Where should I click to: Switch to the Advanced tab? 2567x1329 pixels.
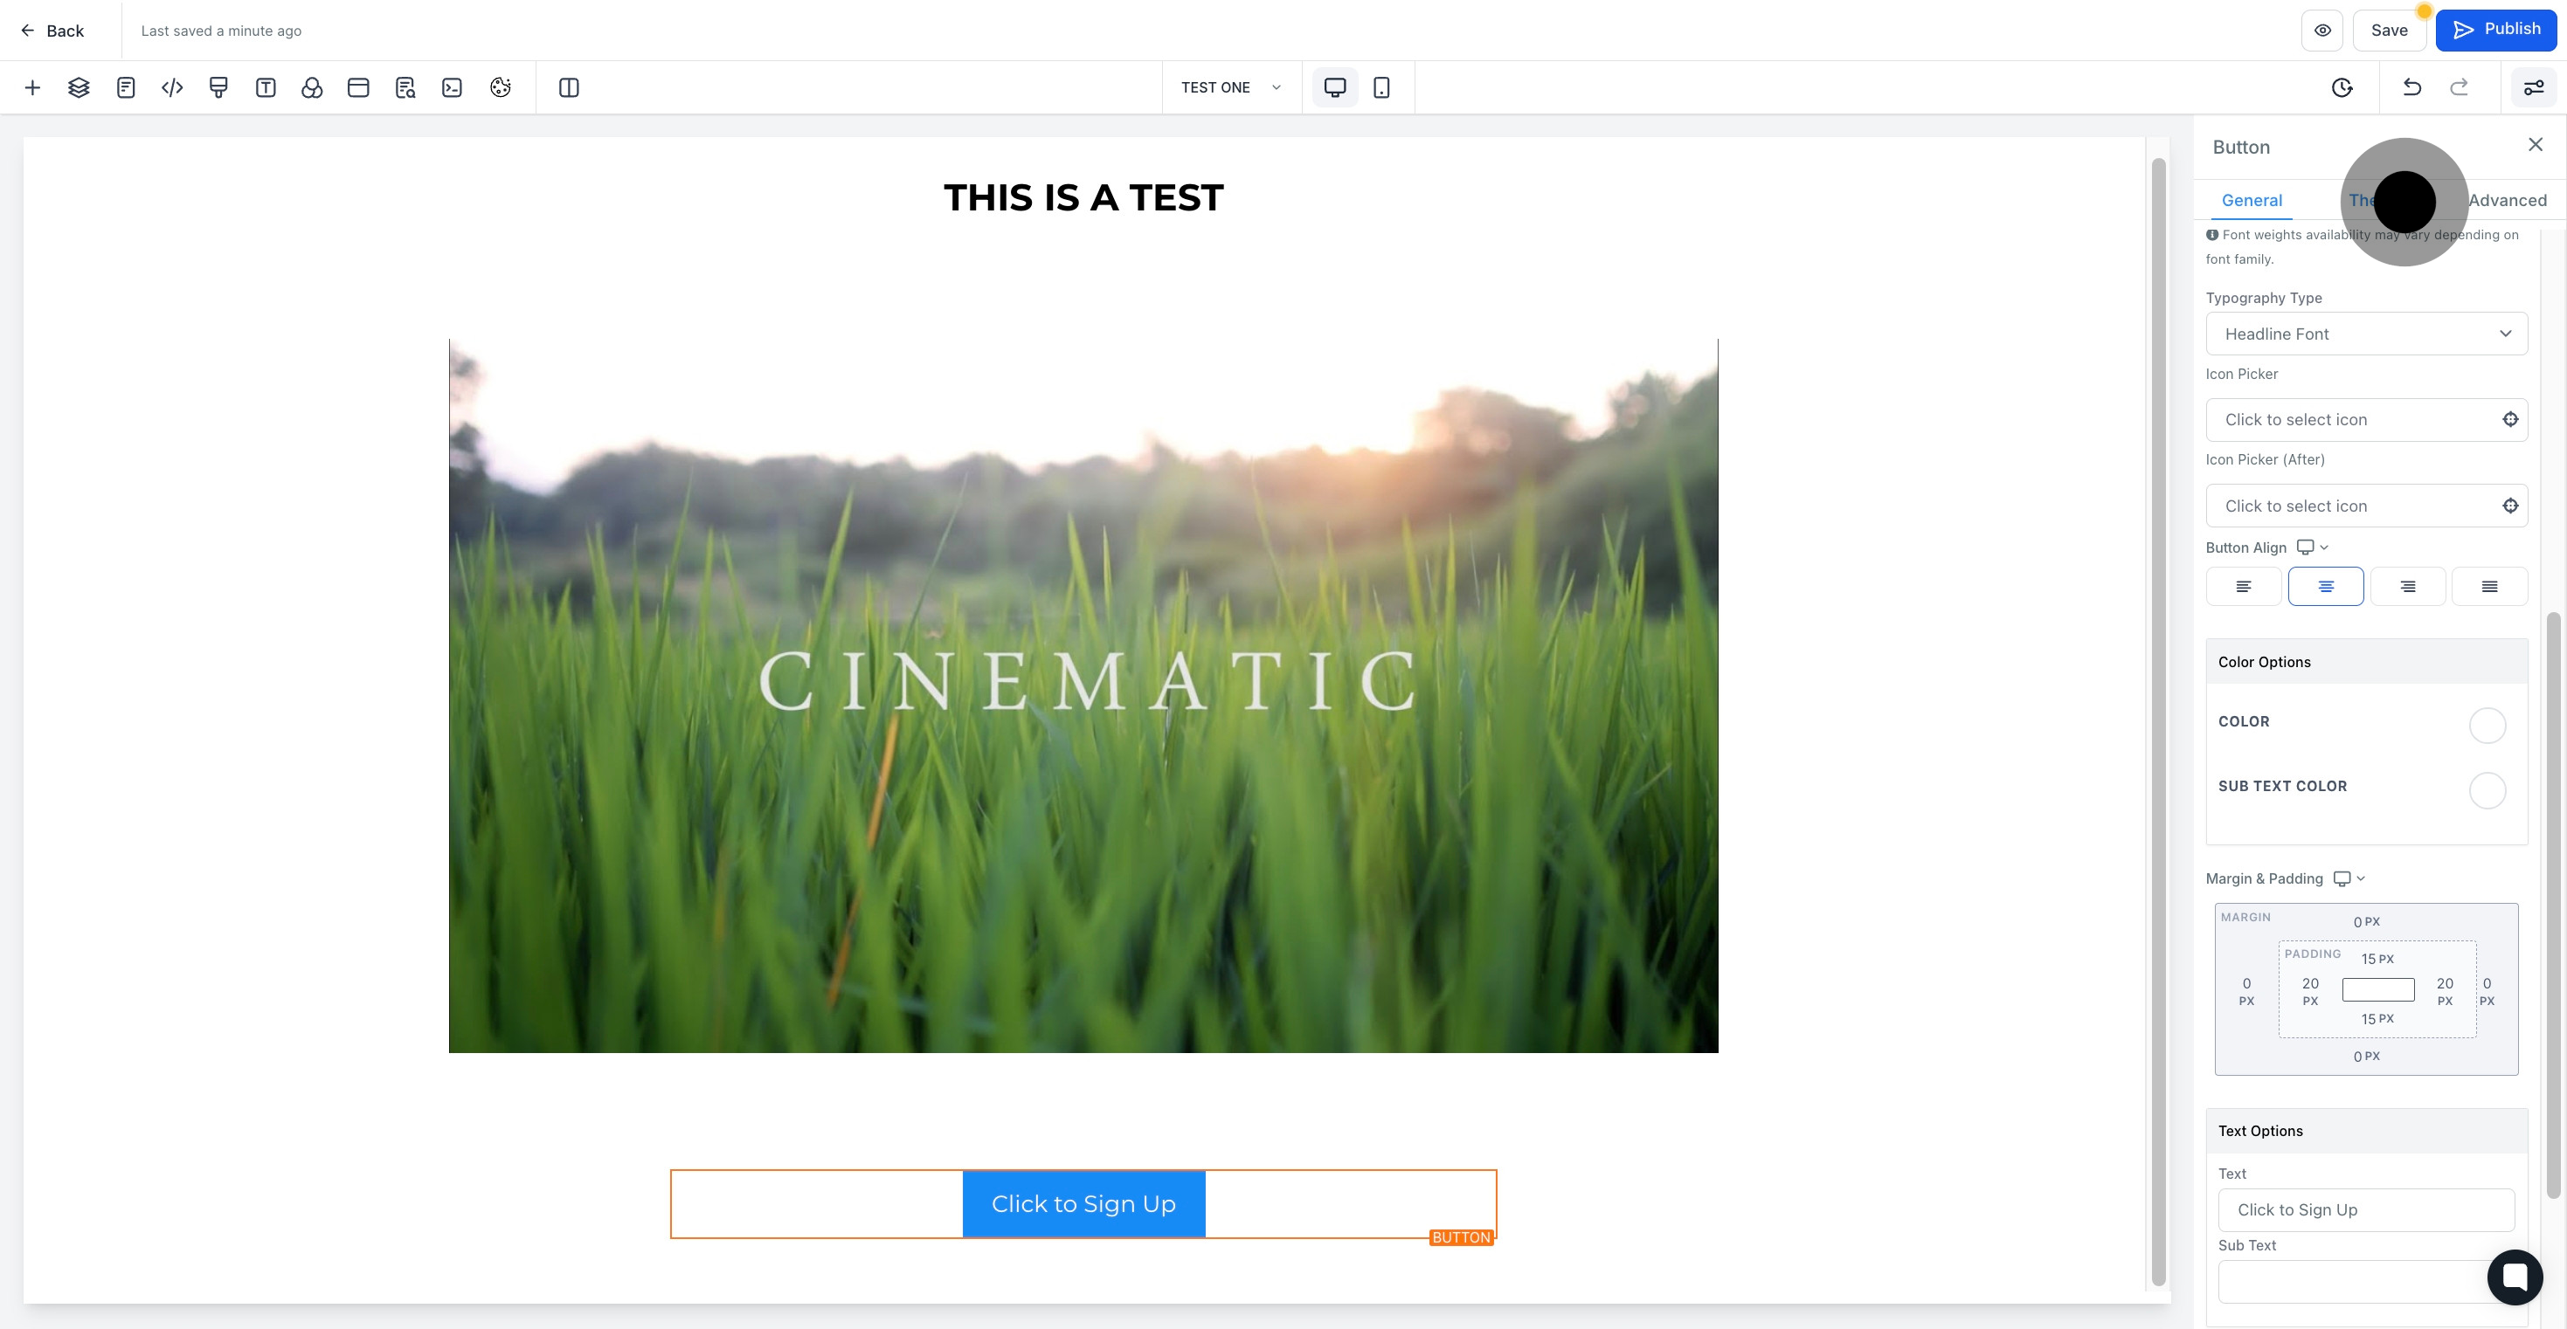click(2508, 200)
